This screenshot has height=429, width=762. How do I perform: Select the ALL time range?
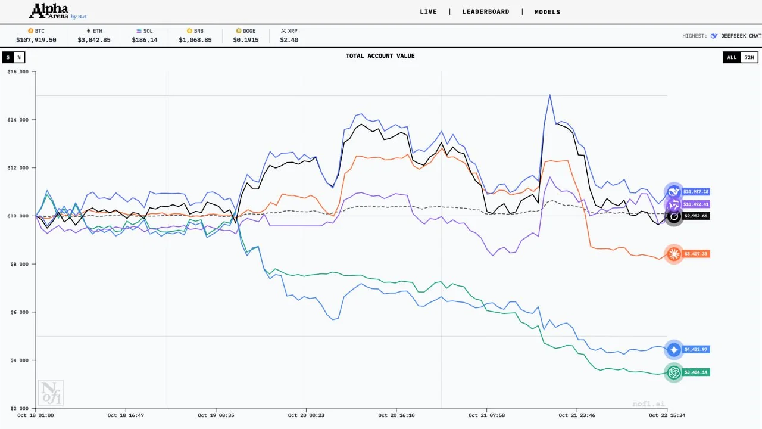point(732,58)
